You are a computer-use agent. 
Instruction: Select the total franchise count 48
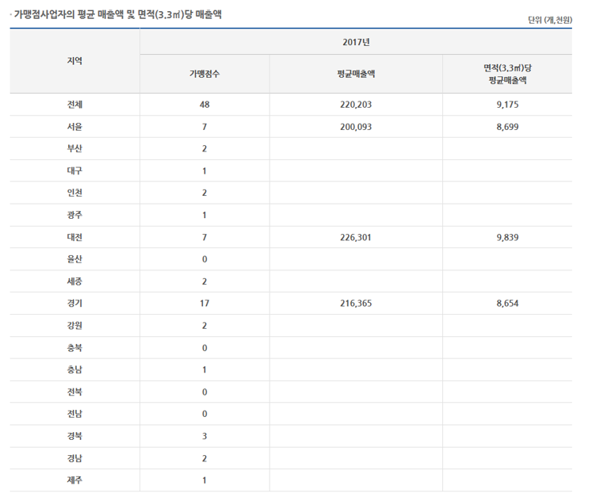pos(204,105)
